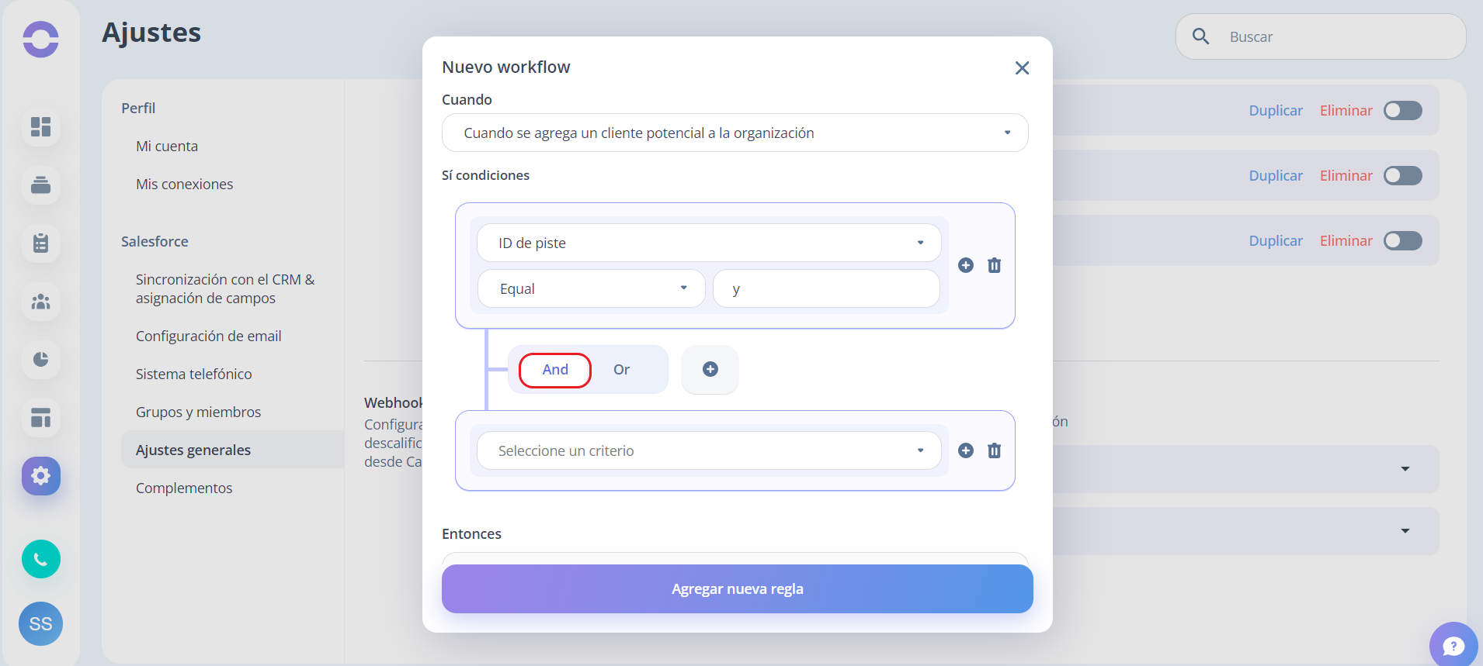Open the team members sidebar icon
The width and height of the screenshot is (1483, 666).
tap(41, 301)
